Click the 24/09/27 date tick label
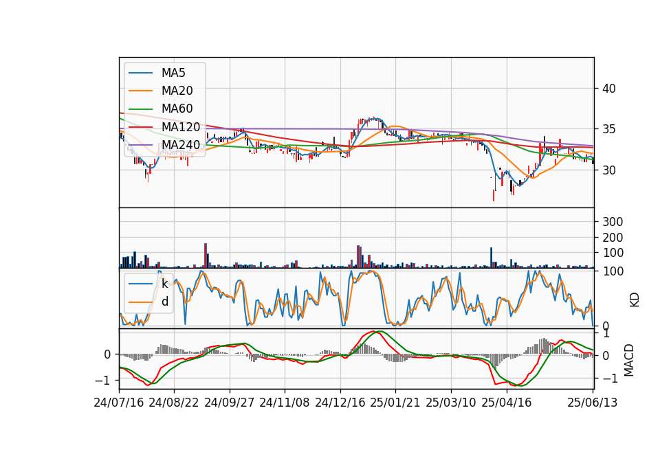 pyautogui.click(x=230, y=403)
